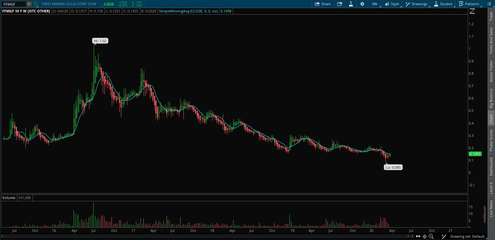Click the dimmed zoom out magnifier icon
Viewport: 495px width, 240px height.
(437, 236)
